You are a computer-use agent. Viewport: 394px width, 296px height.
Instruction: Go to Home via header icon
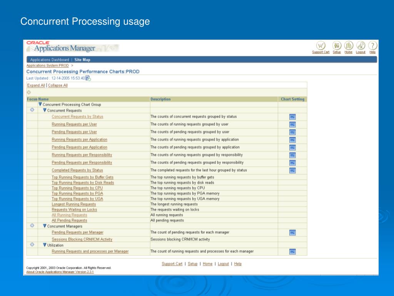coord(349,45)
